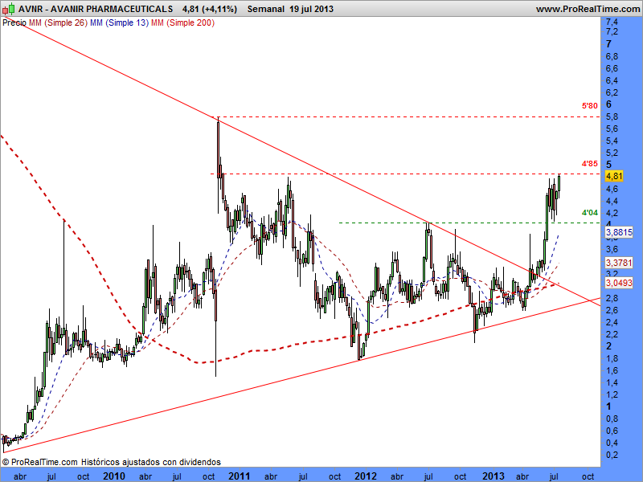Click the 1,6 value on price axis
643x482 pixels.
[612, 370]
